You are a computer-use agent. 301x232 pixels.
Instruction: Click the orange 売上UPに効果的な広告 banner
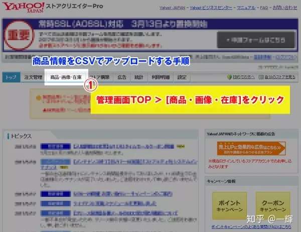point(251,148)
